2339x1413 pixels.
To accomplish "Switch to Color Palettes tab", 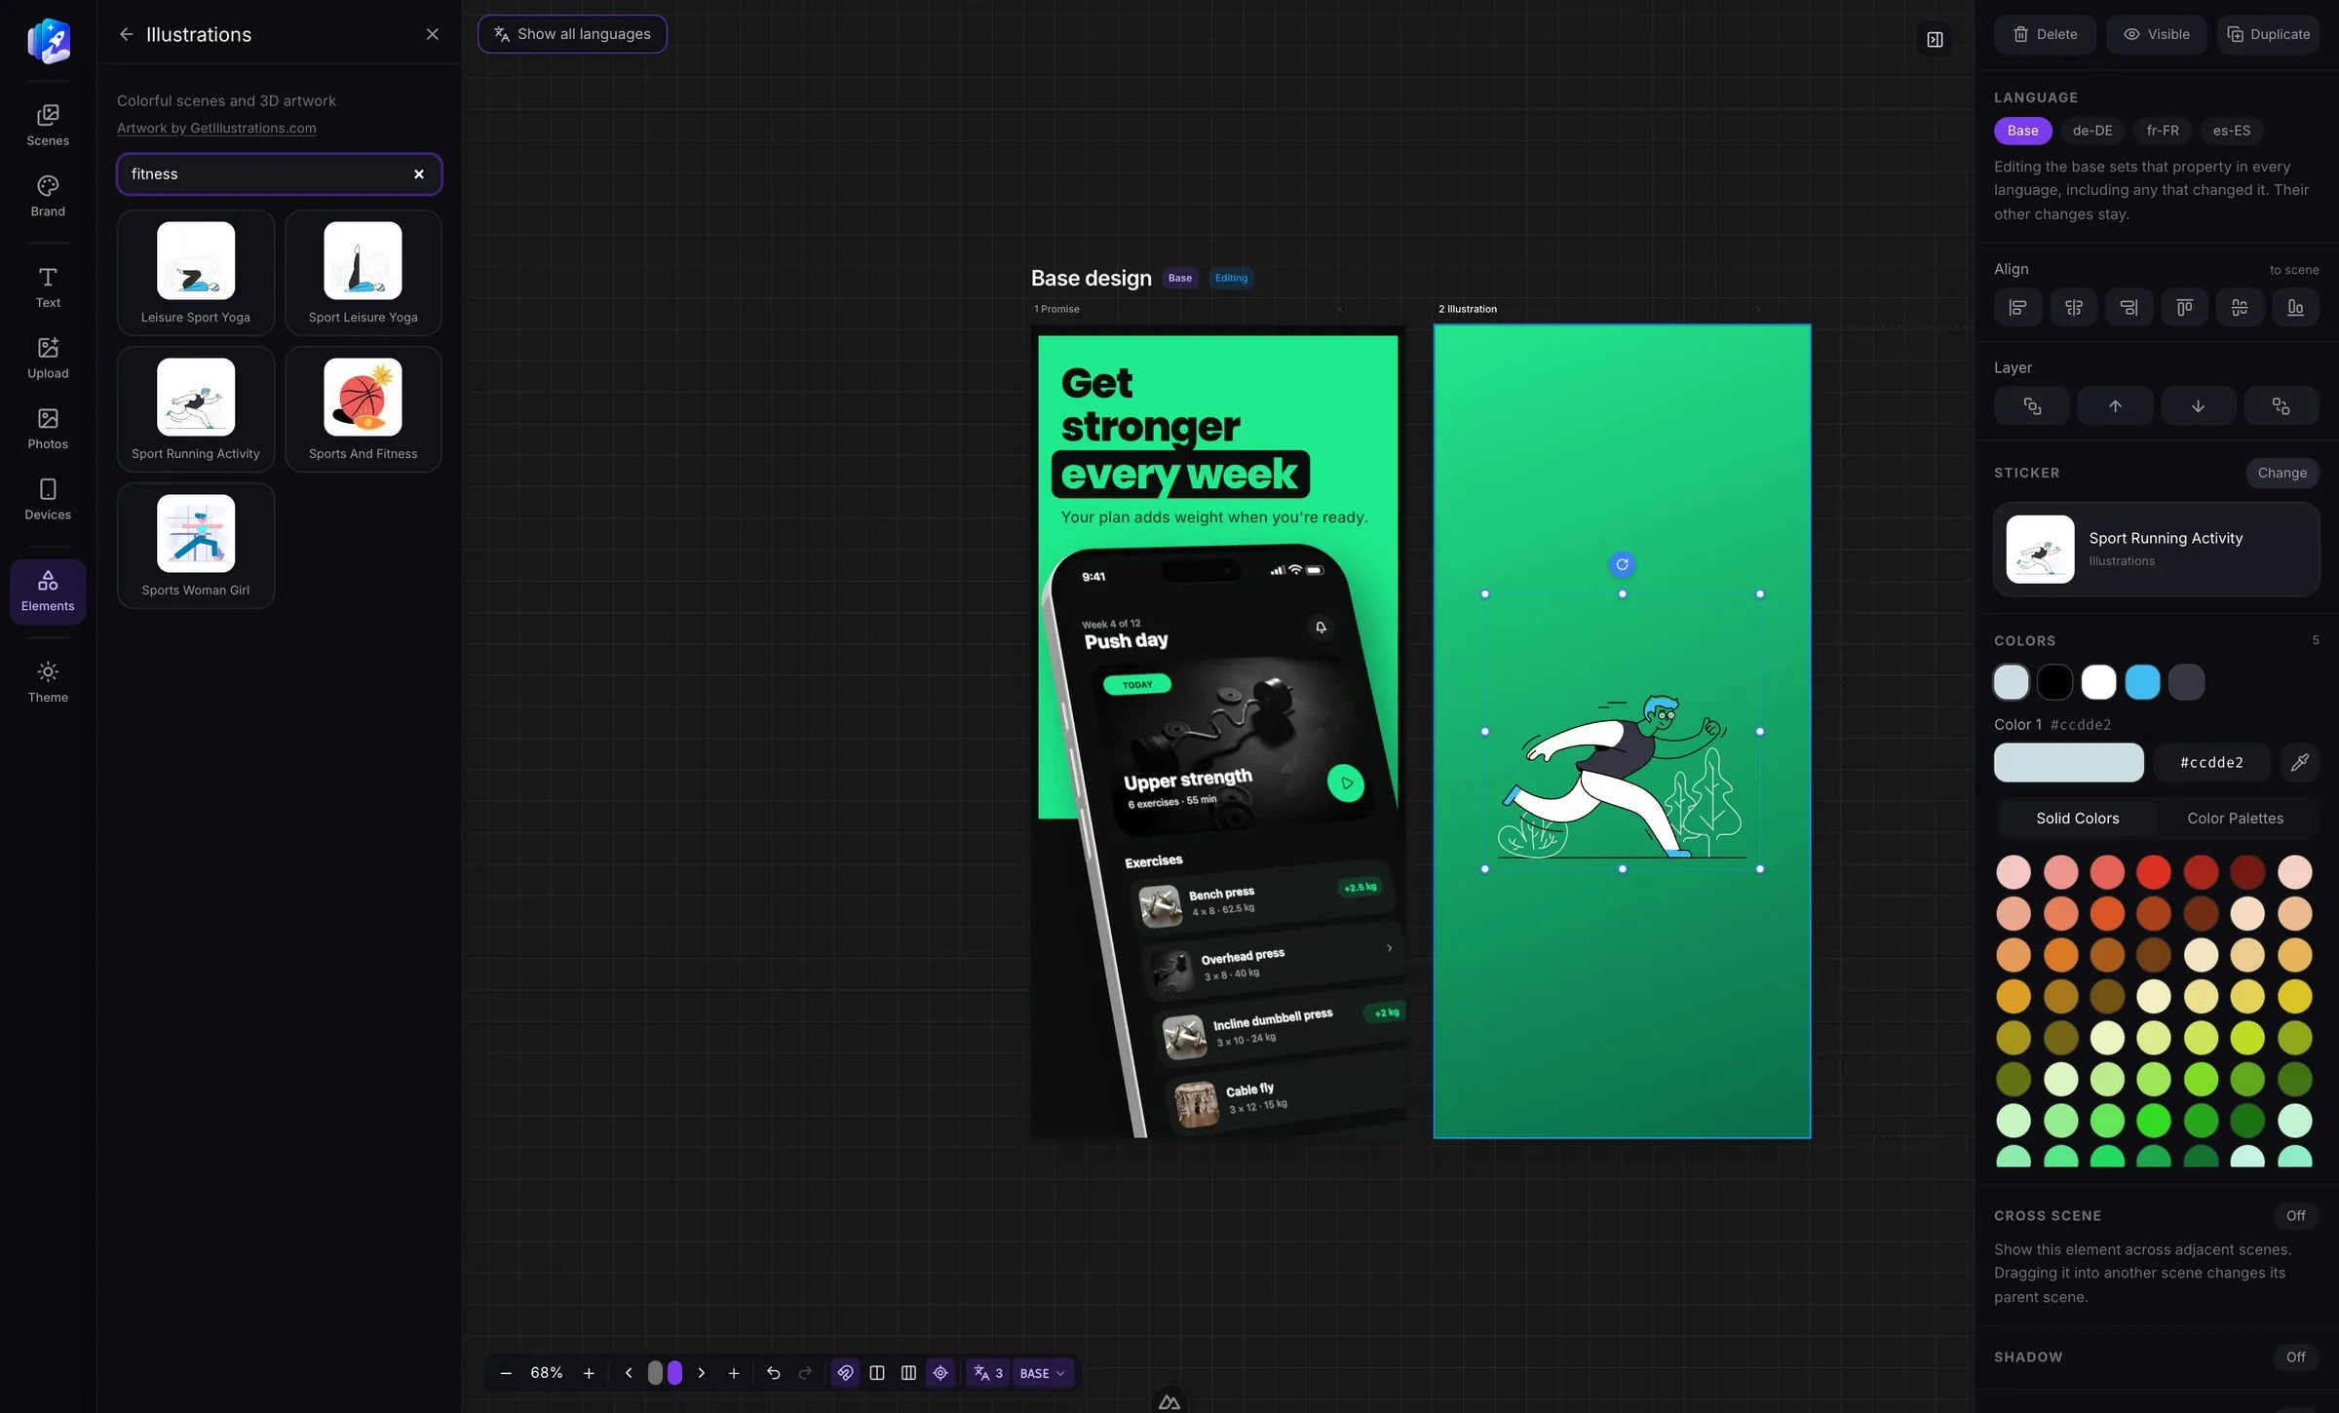I will [x=2235, y=819].
